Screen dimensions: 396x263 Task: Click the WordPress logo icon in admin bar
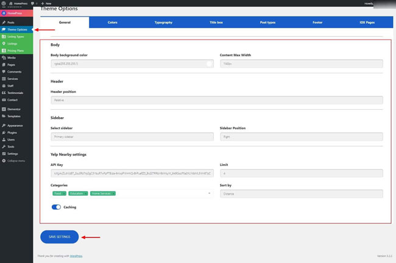[x=4, y=3]
